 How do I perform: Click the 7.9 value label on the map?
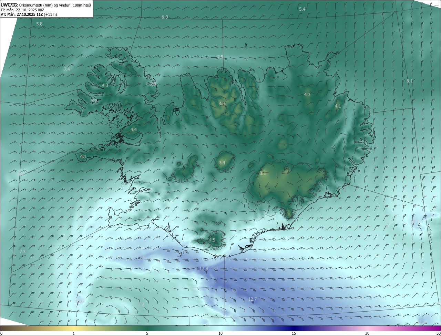(141, 304)
